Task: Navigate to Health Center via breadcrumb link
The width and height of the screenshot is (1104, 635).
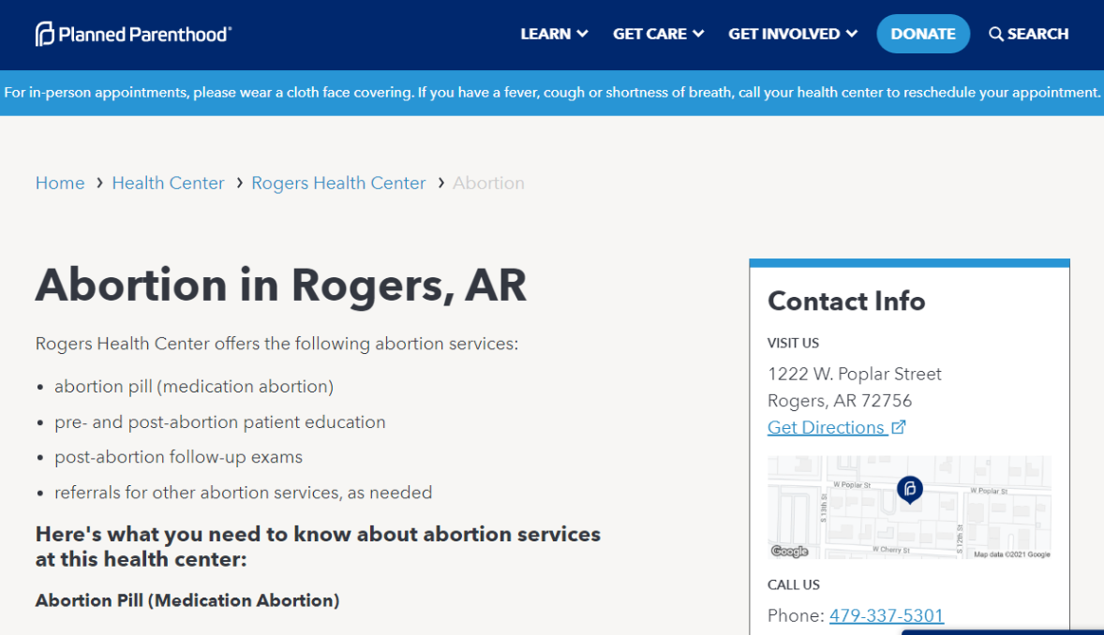Action: tap(168, 183)
